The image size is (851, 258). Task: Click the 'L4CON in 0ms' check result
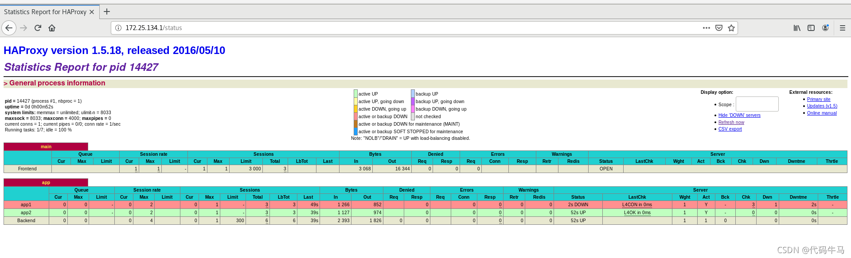(637, 205)
